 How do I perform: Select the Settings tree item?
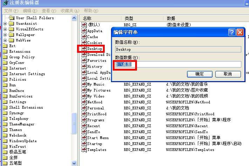18,102
